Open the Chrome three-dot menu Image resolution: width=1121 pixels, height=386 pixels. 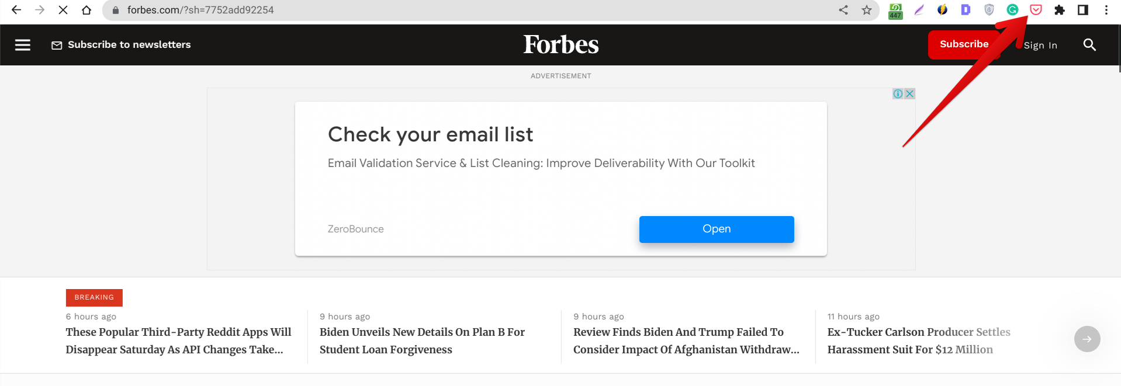(1106, 10)
